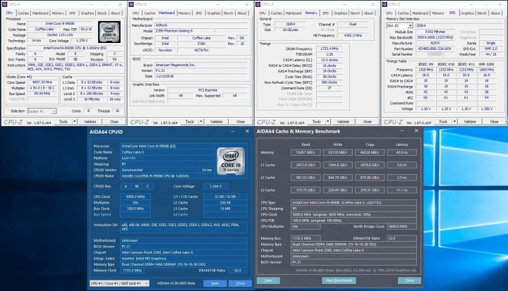Click the Close button in the AIDA64 CPUID window
Image resolution: width=508 pixels, height=291 pixels.
coord(240,283)
